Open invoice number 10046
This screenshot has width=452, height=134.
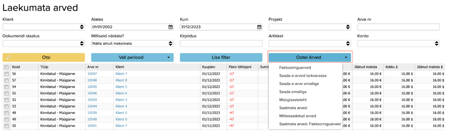pos(92,93)
